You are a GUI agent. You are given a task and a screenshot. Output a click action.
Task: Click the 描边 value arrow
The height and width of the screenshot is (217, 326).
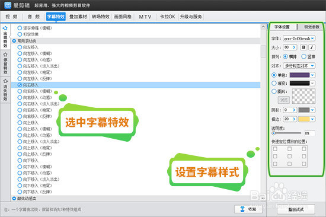coord(294,119)
